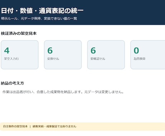Viewport: 165px width, 136px height.
Task: Click the number 6 above 要確認セル
Action: click(93, 50)
